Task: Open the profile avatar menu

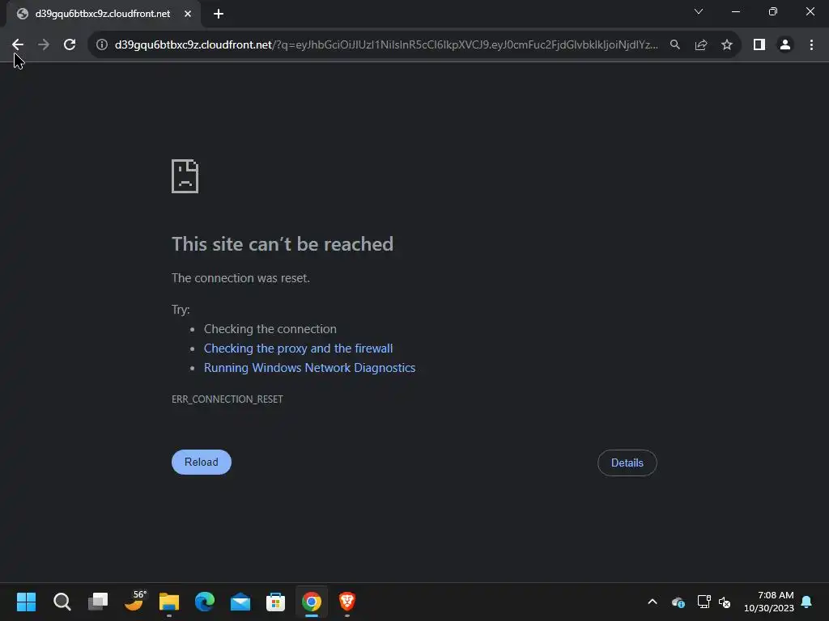Action: click(785, 45)
